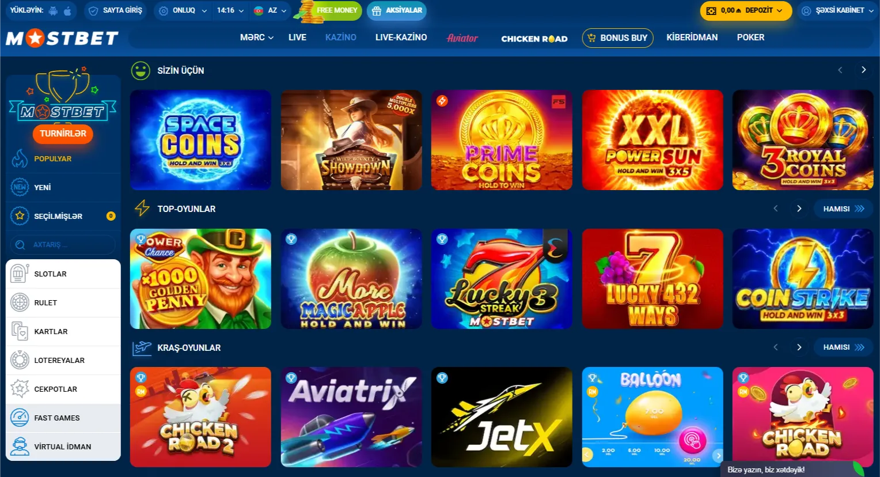Click the Turnirlər button
The image size is (880, 477).
point(63,134)
